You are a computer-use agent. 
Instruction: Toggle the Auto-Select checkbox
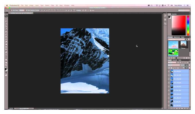(12, 10)
